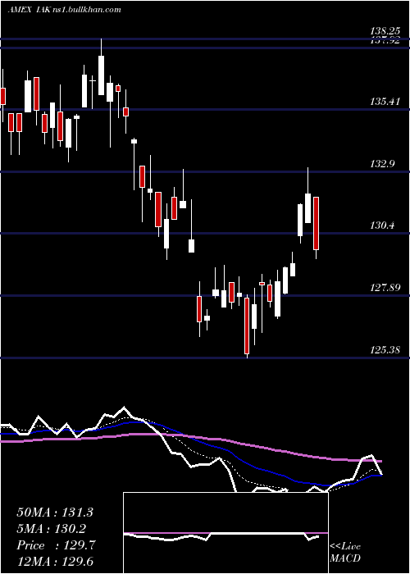This screenshot has height=574, width=410.
Task: Click the tallest white candlestick near 138.25
Action: point(101,75)
